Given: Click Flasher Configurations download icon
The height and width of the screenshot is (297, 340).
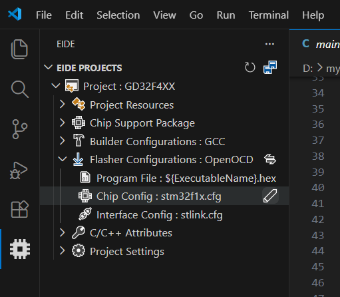Looking at the screenshot, I should pyautogui.click(x=78, y=159).
